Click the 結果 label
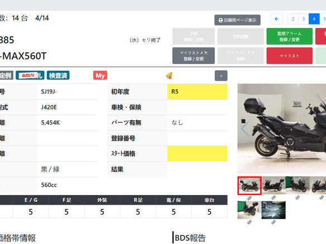Viewport: 326px width, 244px height. tap(117, 169)
